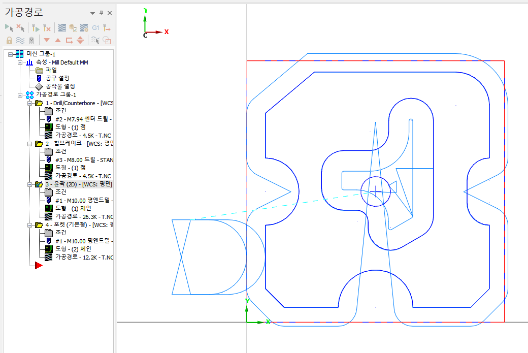Open 조건 parameters under 칩브레이크
Viewport: 528px width, 353px height.
tap(61, 151)
